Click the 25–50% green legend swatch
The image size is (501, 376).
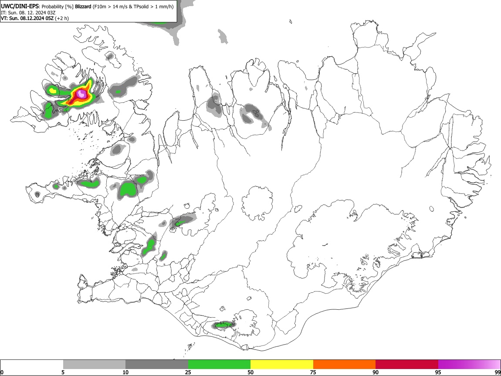219,364
